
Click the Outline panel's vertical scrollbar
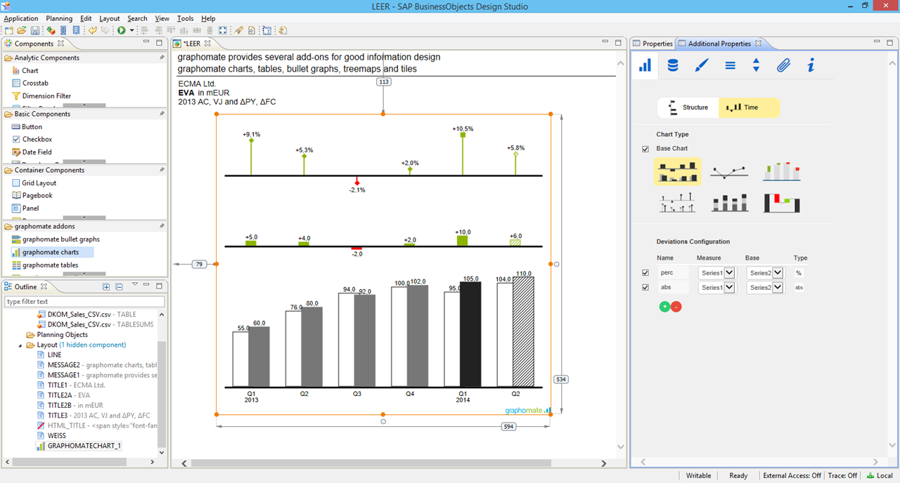[162, 393]
